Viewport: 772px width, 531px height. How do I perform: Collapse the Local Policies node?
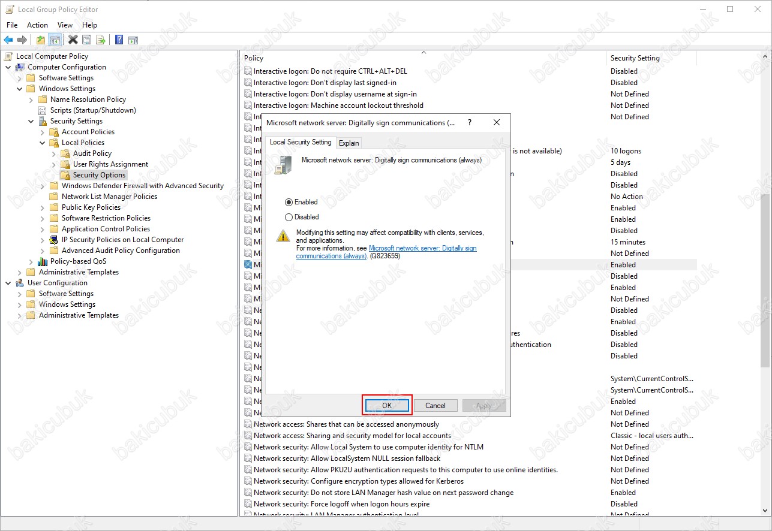pyautogui.click(x=43, y=143)
